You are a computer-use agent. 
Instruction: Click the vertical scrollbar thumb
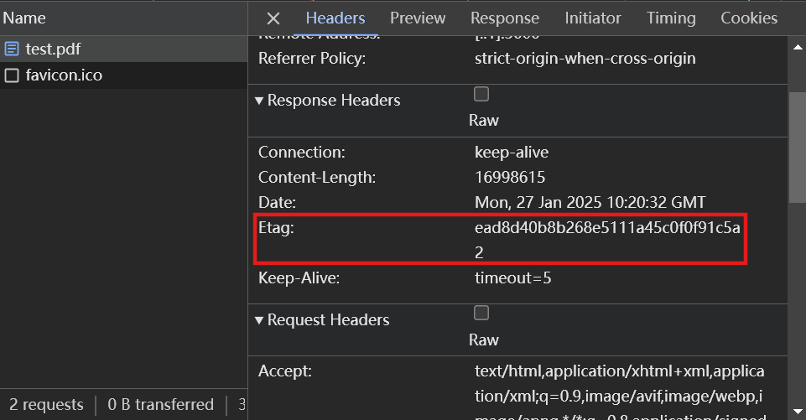click(797, 147)
